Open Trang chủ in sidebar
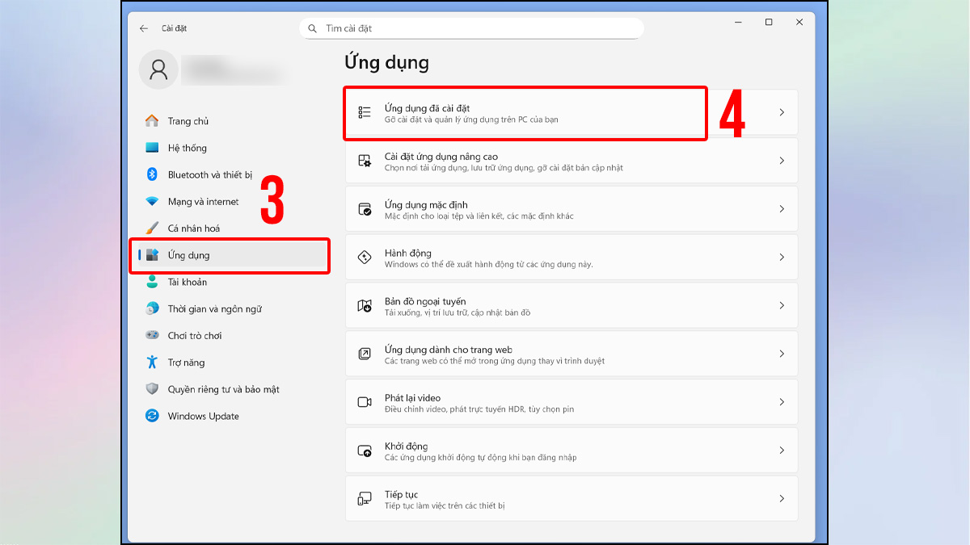The height and width of the screenshot is (545, 970). pyautogui.click(x=232, y=121)
